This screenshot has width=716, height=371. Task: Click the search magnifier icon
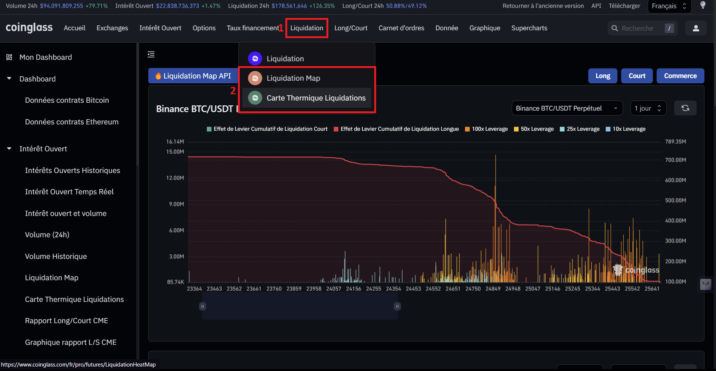[x=615, y=28]
